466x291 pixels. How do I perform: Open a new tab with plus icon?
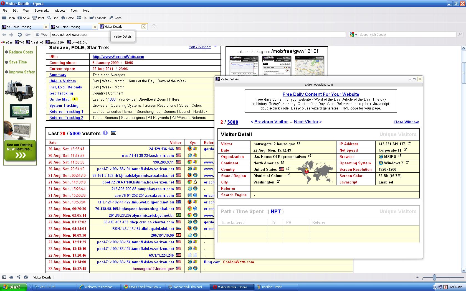click(x=154, y=27)
